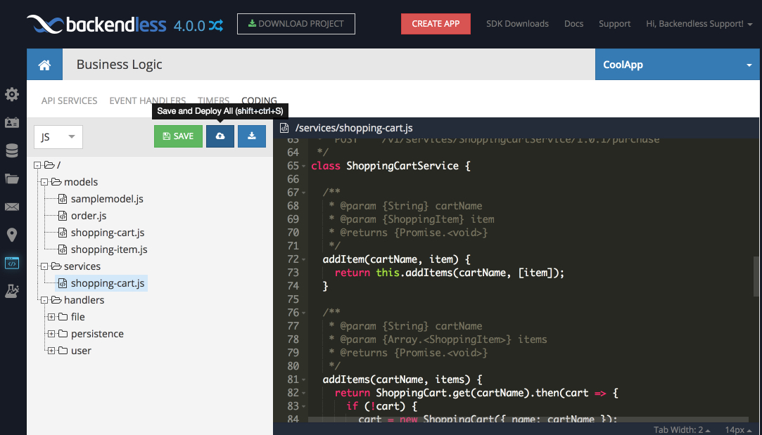Save the current file with SAVE button
This screenshot has height=435, width=762.
click(x=178, y=136)
